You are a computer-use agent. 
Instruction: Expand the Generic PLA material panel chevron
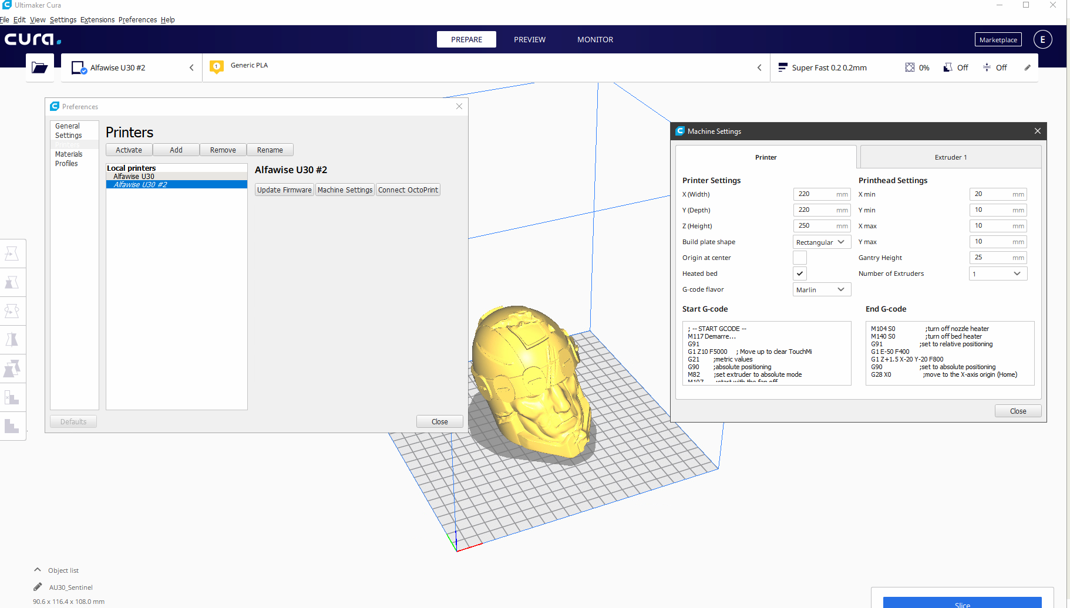click(759, 67)
